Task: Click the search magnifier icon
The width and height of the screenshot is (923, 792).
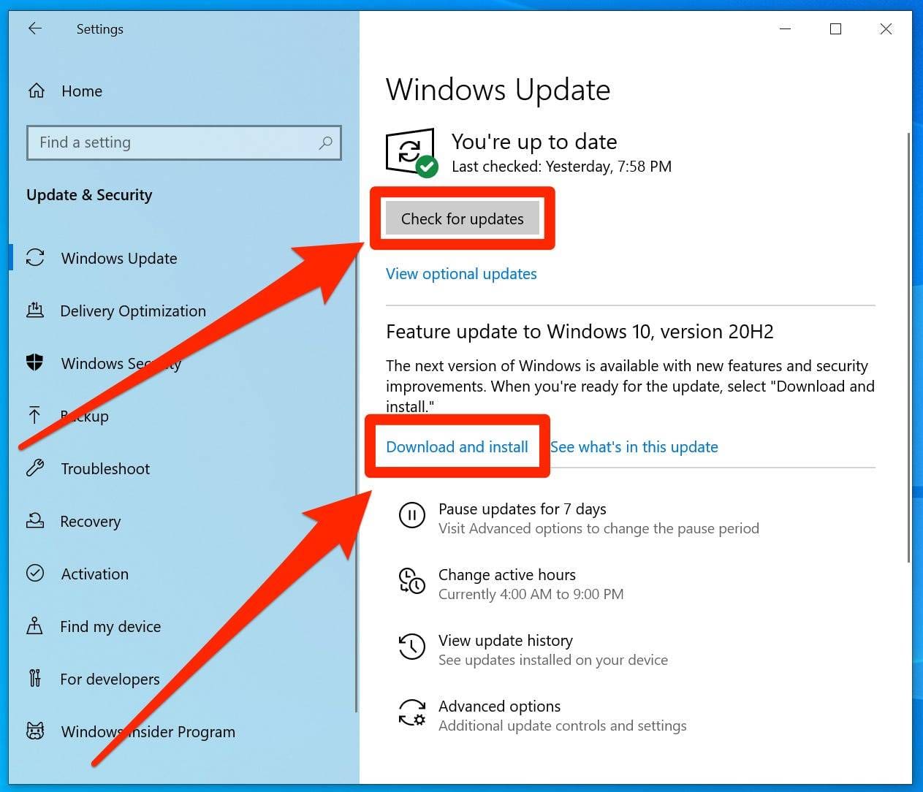Action: click(325, 142)
